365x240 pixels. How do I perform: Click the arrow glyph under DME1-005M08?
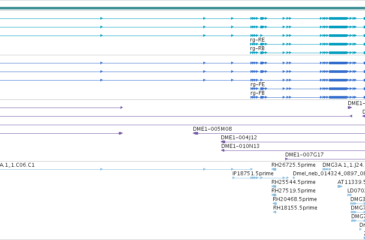click(x=196, y=133)
